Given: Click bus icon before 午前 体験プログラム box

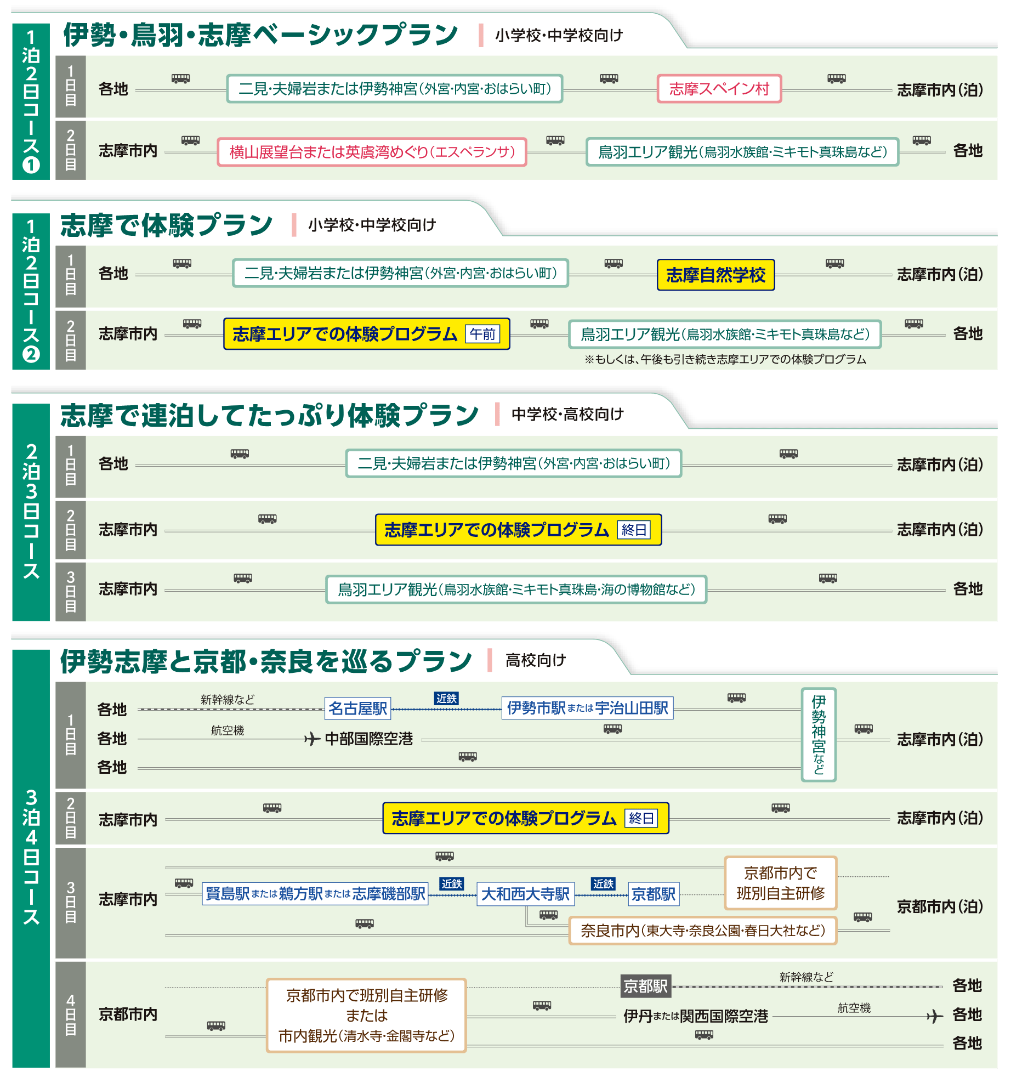Looking at the screenshot, I should [192, 324].
